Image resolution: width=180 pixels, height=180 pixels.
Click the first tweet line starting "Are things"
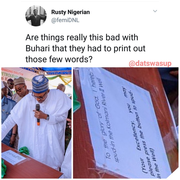coord(82,37)
